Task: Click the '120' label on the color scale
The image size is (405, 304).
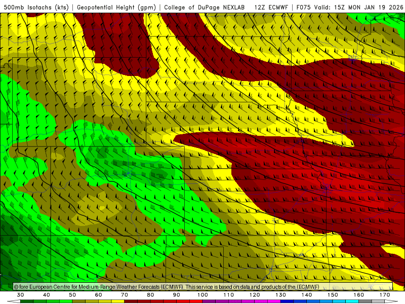Action: (255, 295)
